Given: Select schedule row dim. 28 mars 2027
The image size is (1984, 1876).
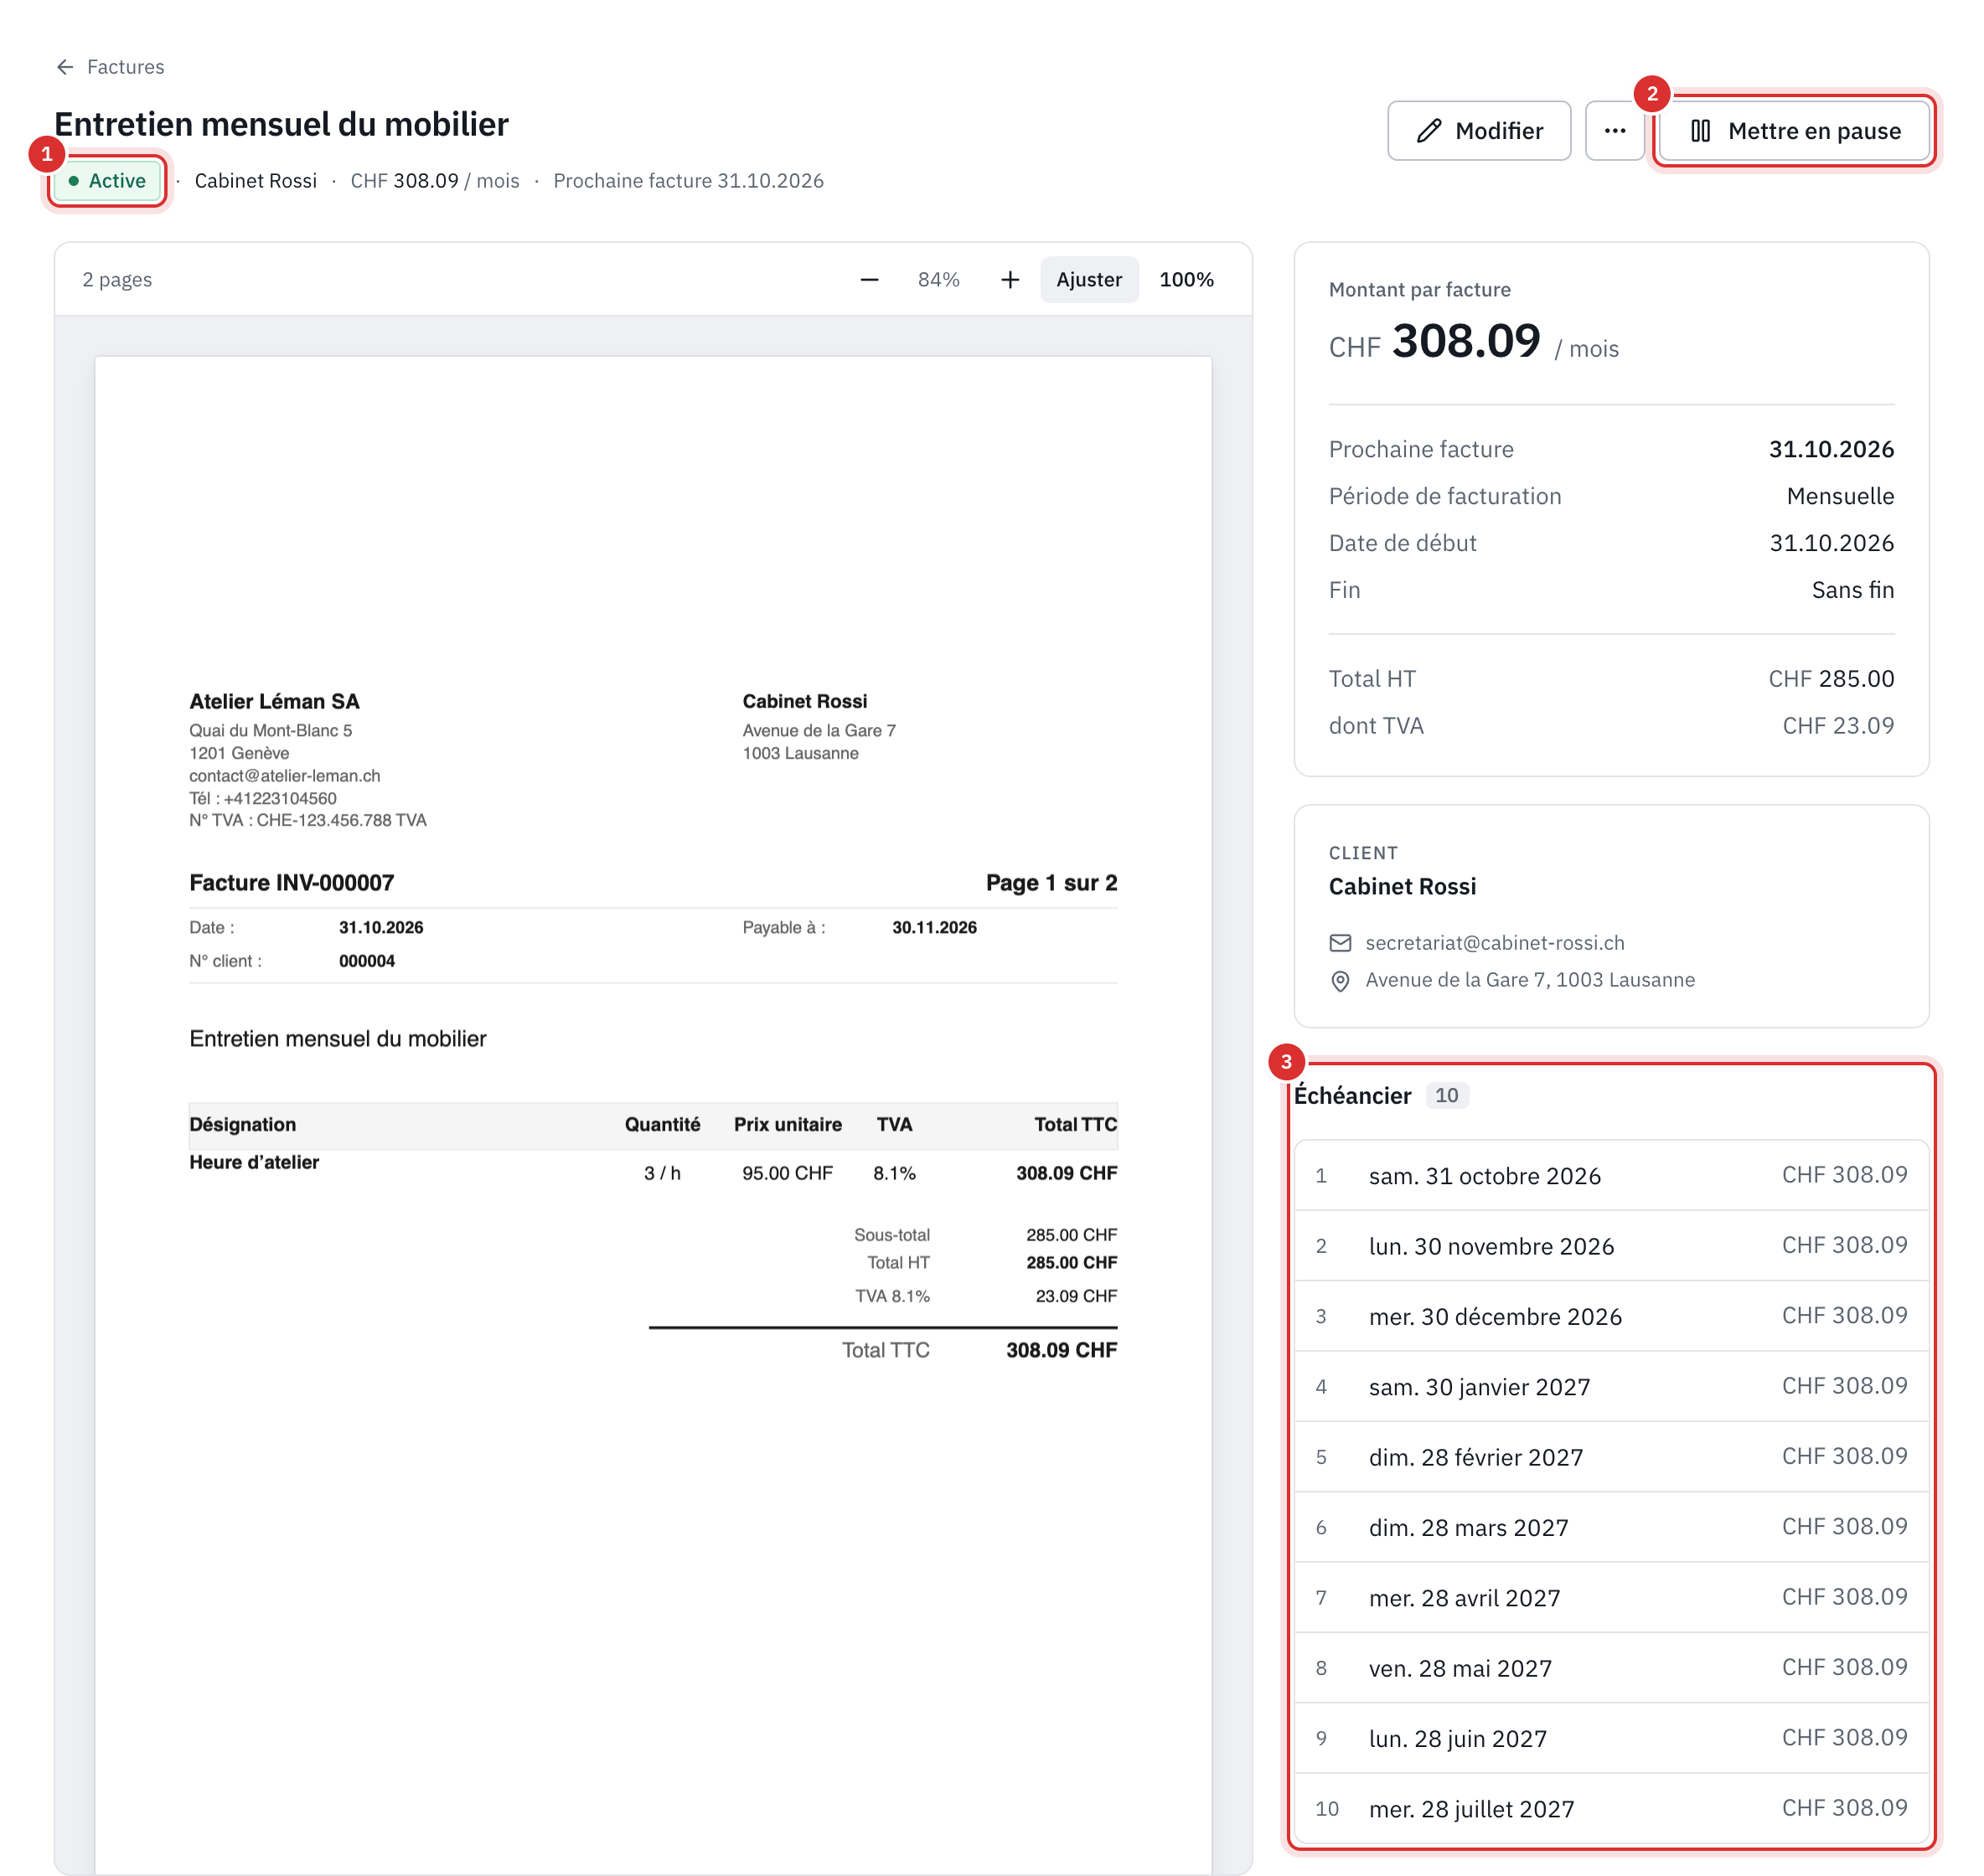Looking at the screenshot, I should point(1611,1528).
